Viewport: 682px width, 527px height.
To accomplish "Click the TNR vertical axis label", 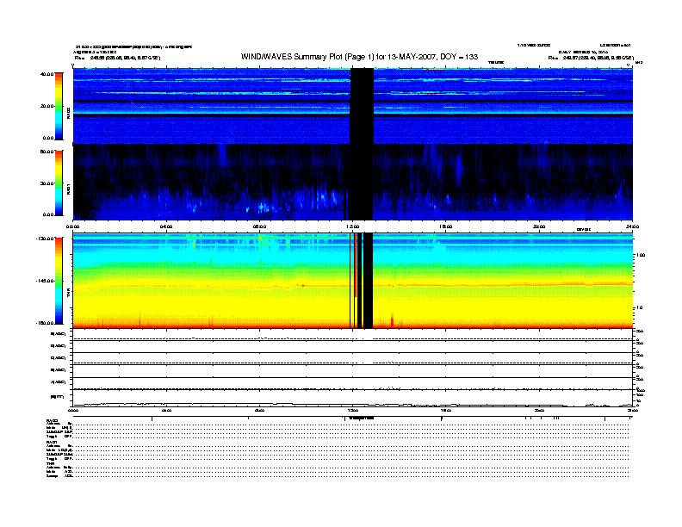I will pos(68,293).
